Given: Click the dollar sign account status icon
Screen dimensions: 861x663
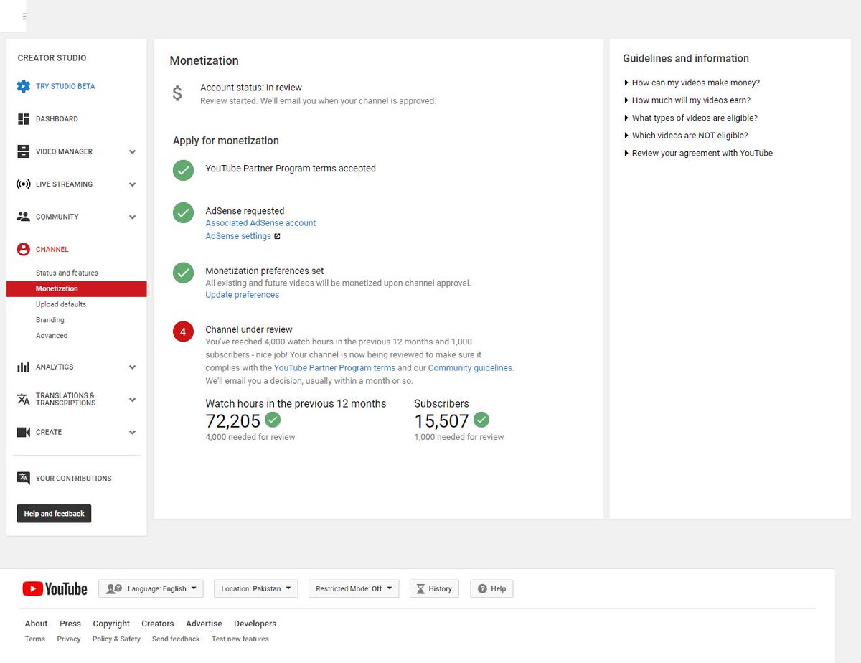Looking at the screenshot, I should (x=177, y=93).
